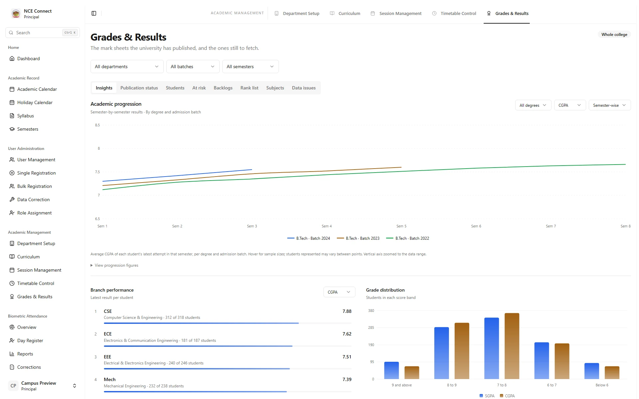
Task: Open User Management icon
Action: (12, 160)
